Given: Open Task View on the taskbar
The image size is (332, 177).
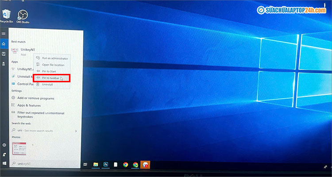Looking at the screenshot, I should 85,165.
